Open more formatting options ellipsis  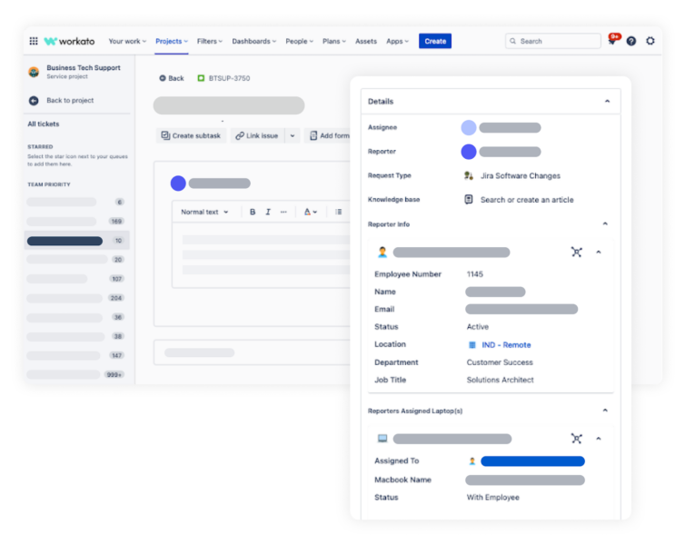coord(283,212)
